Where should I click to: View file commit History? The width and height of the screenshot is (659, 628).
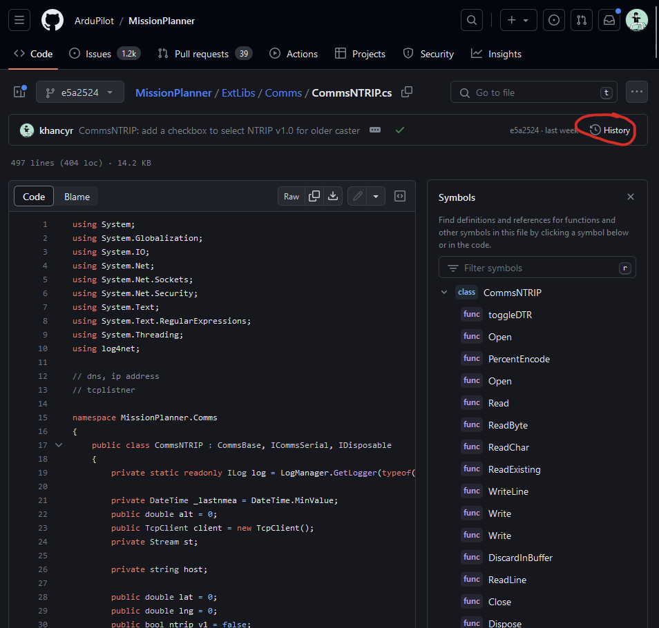point(610,130)
